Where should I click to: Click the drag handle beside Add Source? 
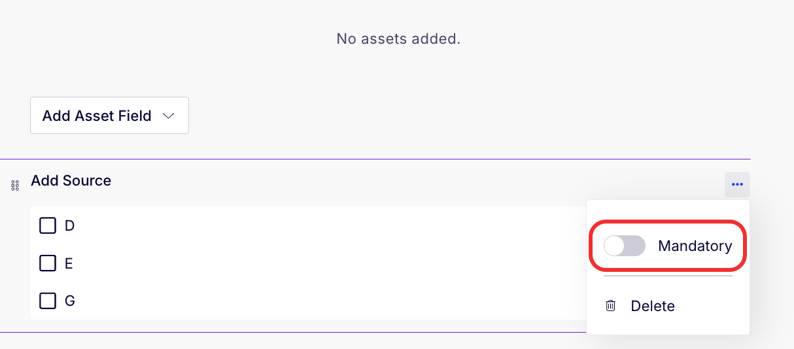[x=15, y=186]
